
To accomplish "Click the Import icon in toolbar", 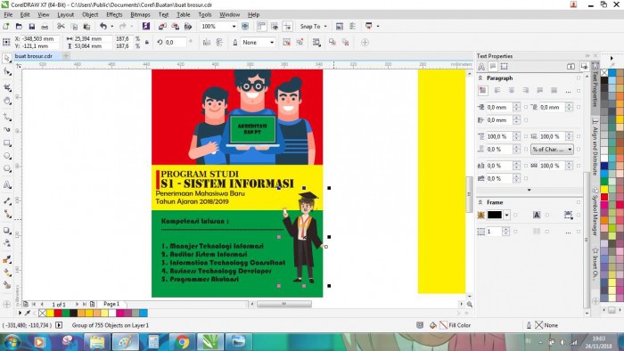I will [162, 26].
